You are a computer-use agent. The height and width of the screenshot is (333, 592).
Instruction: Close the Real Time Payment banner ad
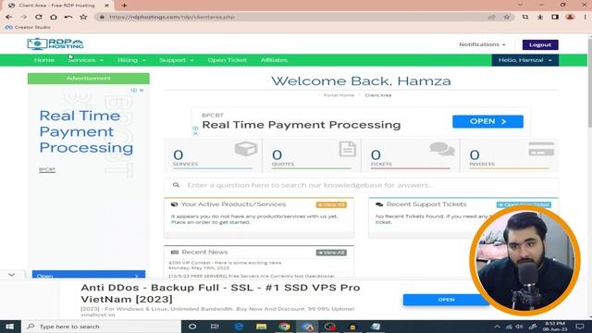click(x=195, y=133)
